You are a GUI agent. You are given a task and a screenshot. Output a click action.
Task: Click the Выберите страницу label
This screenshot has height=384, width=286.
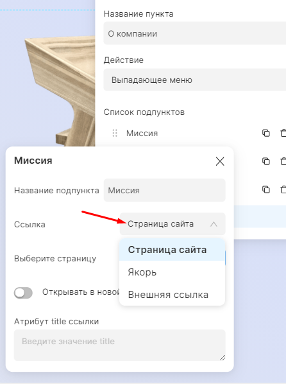(x=55, y=258)
